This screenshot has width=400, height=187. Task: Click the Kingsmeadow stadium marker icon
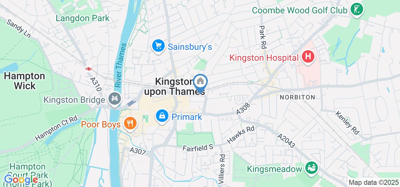312,168
